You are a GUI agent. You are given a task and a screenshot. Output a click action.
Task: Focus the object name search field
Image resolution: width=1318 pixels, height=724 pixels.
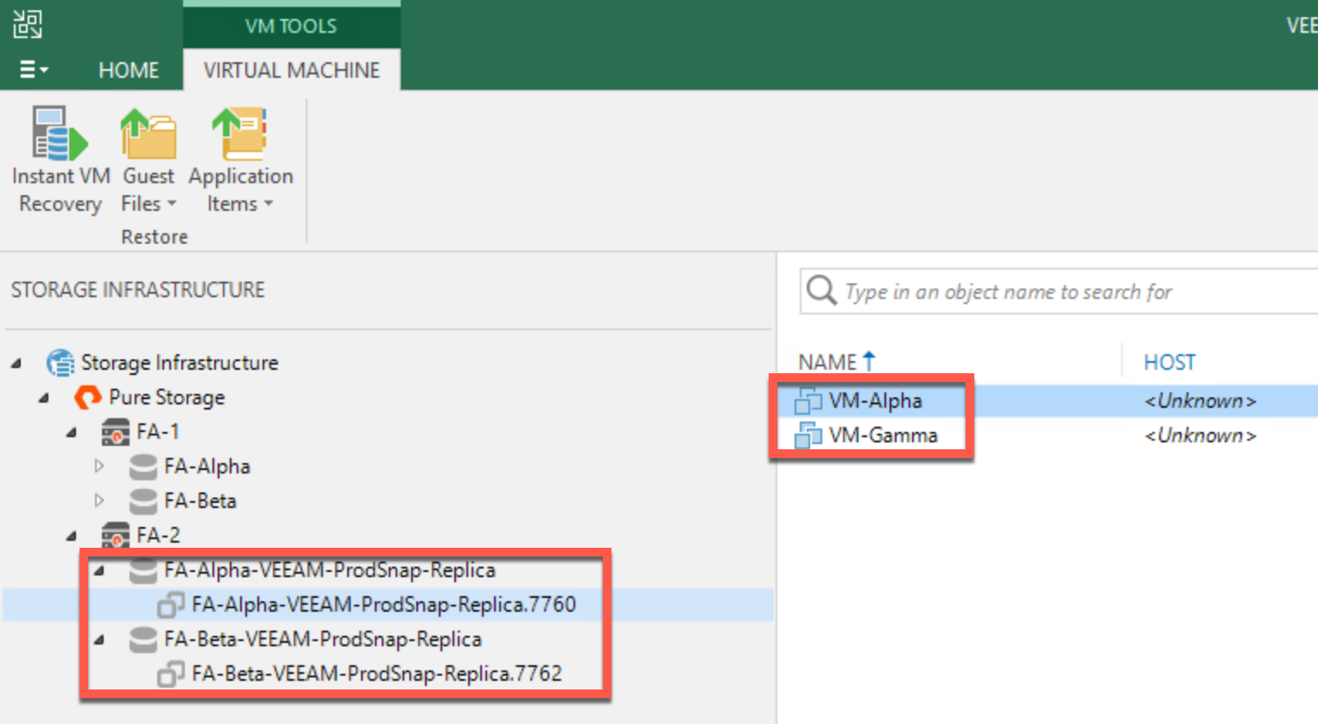[1060, 291]
